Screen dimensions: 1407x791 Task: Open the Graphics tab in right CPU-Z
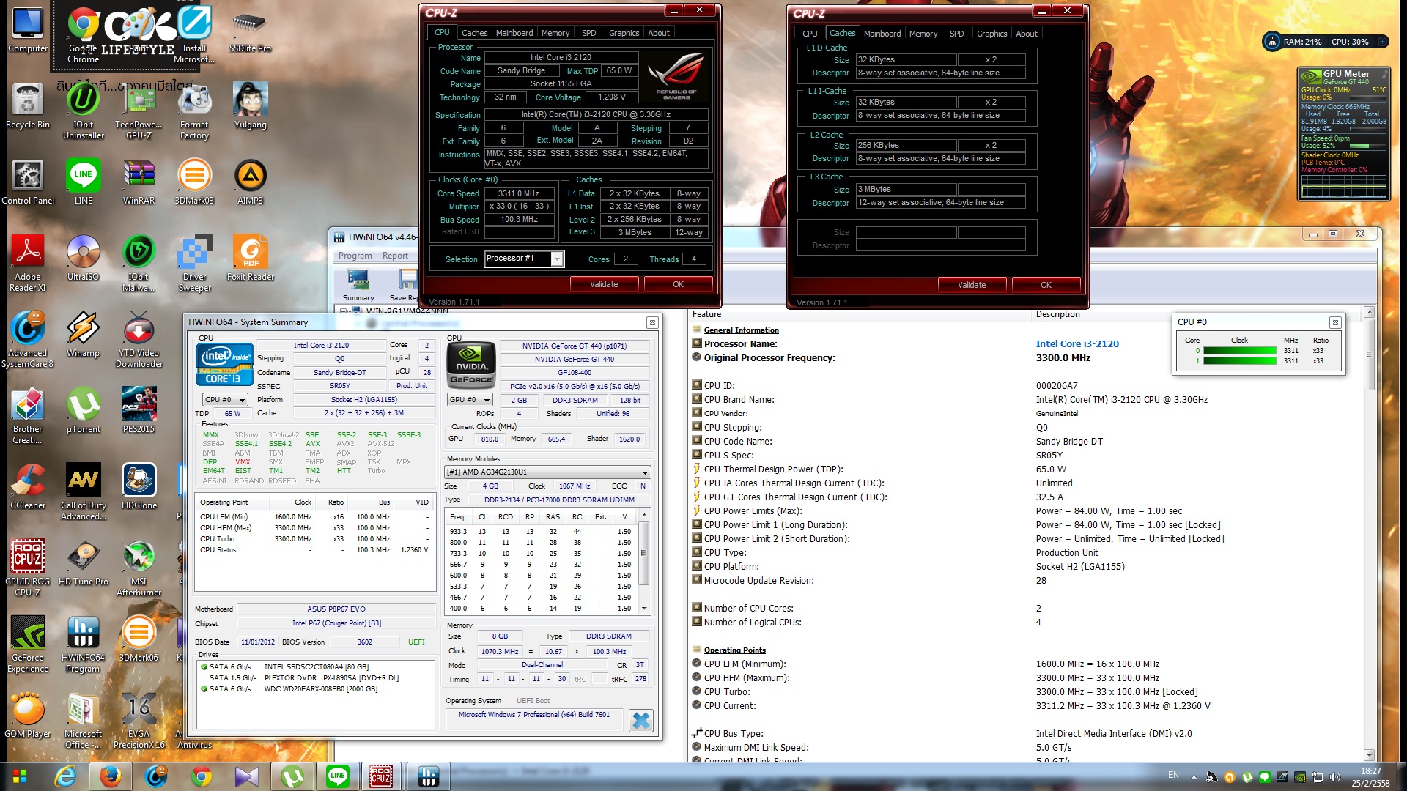[991, 34]
